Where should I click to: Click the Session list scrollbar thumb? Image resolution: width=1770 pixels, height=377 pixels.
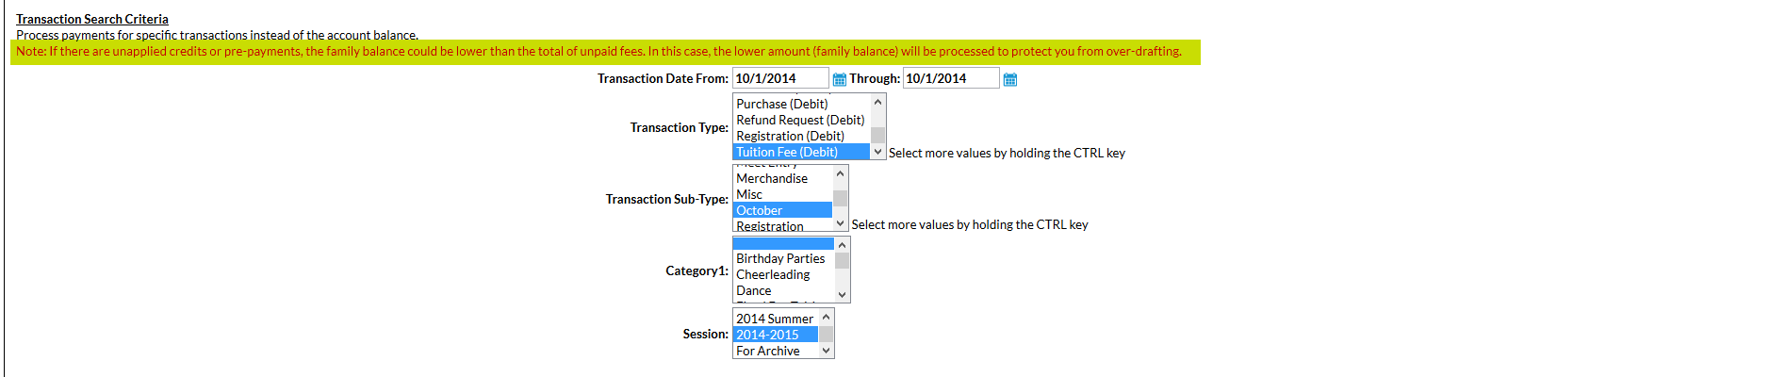826,334
